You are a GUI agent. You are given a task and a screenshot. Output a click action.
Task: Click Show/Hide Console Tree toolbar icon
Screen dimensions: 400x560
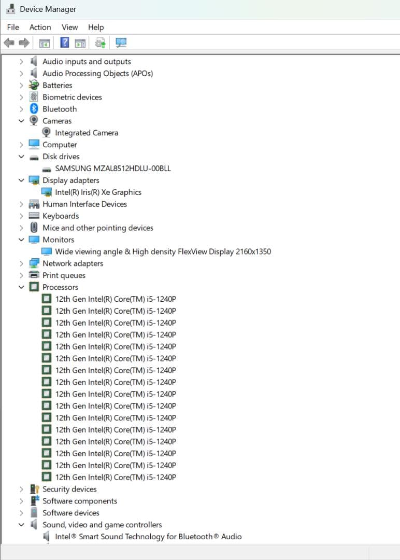click(x=45, y=43)
